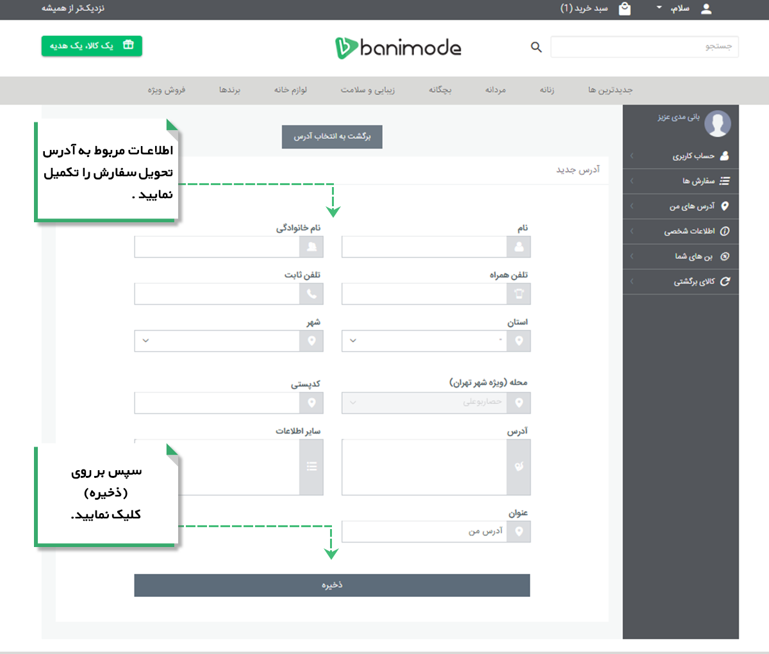This screenshot has width=769, height=654.
Task: Expand the سلام account menu arrow
Action: [659, 8]
